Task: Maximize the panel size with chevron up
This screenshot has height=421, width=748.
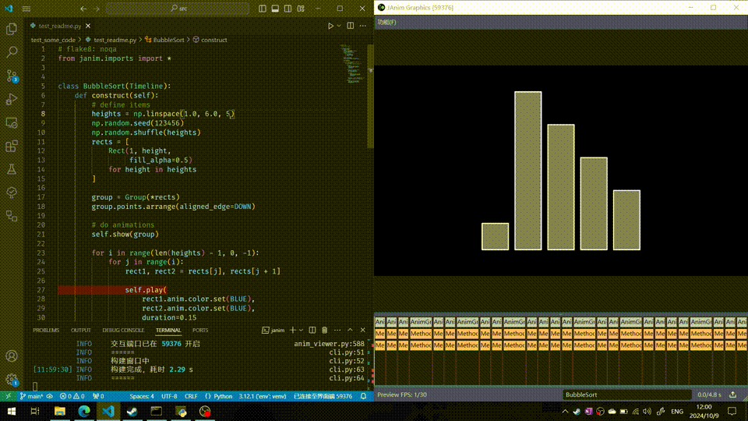Action: click(350, 330)
